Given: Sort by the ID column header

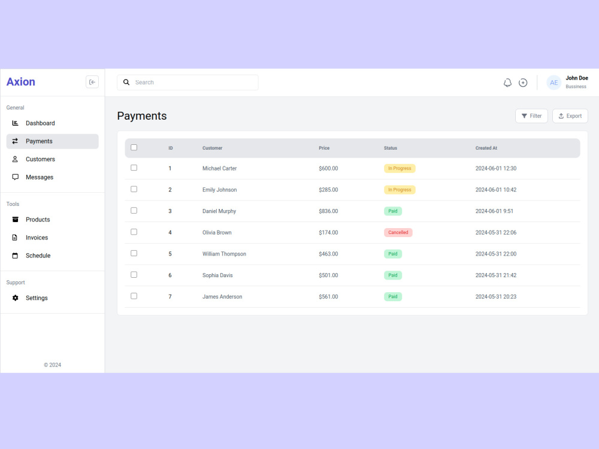Looking at the screenshot, I should (x=171, y=148).
